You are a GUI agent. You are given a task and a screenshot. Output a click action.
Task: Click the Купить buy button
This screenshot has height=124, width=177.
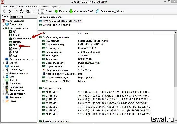pyautogui.click(x=60, y=11)
